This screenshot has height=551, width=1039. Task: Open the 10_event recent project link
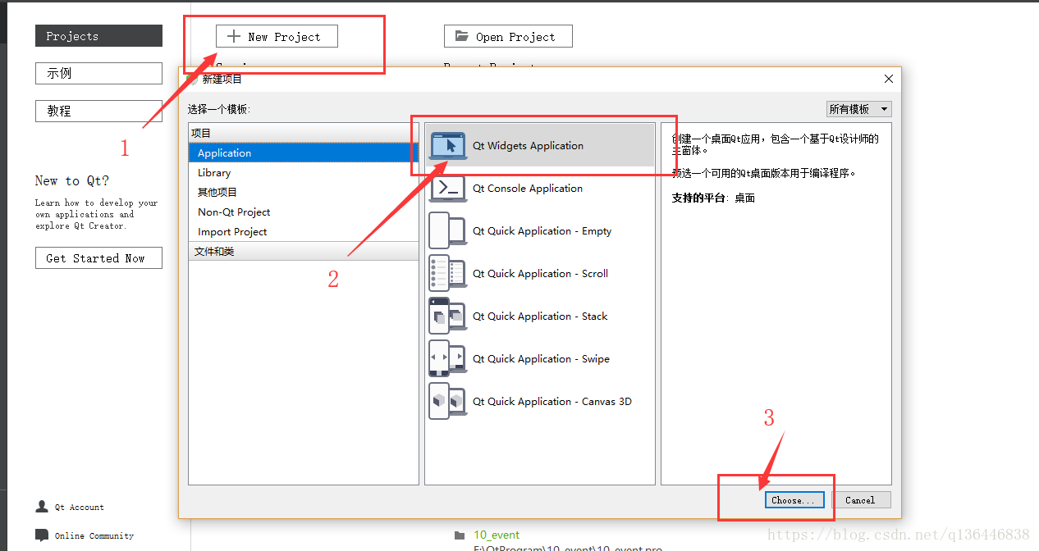pos(497,535)
